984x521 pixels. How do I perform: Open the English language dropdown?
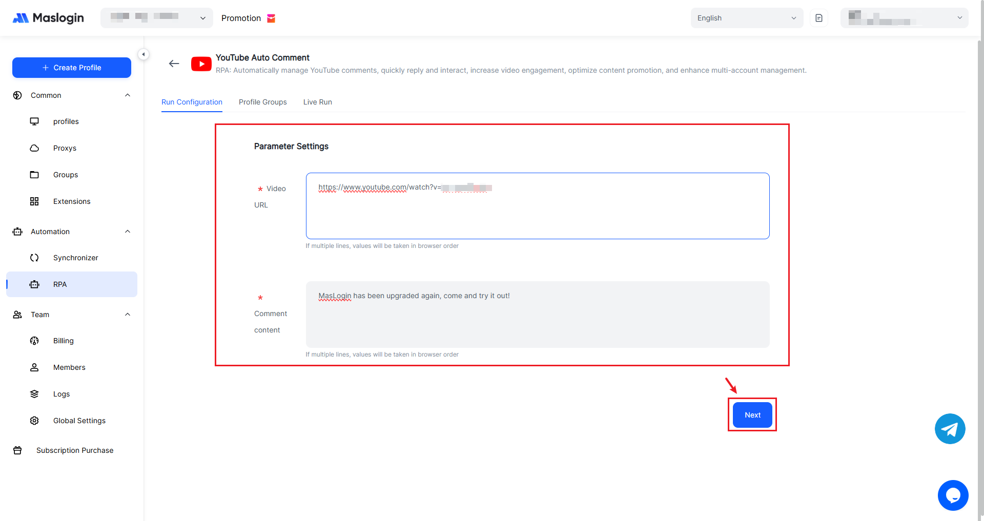(746, 18)
